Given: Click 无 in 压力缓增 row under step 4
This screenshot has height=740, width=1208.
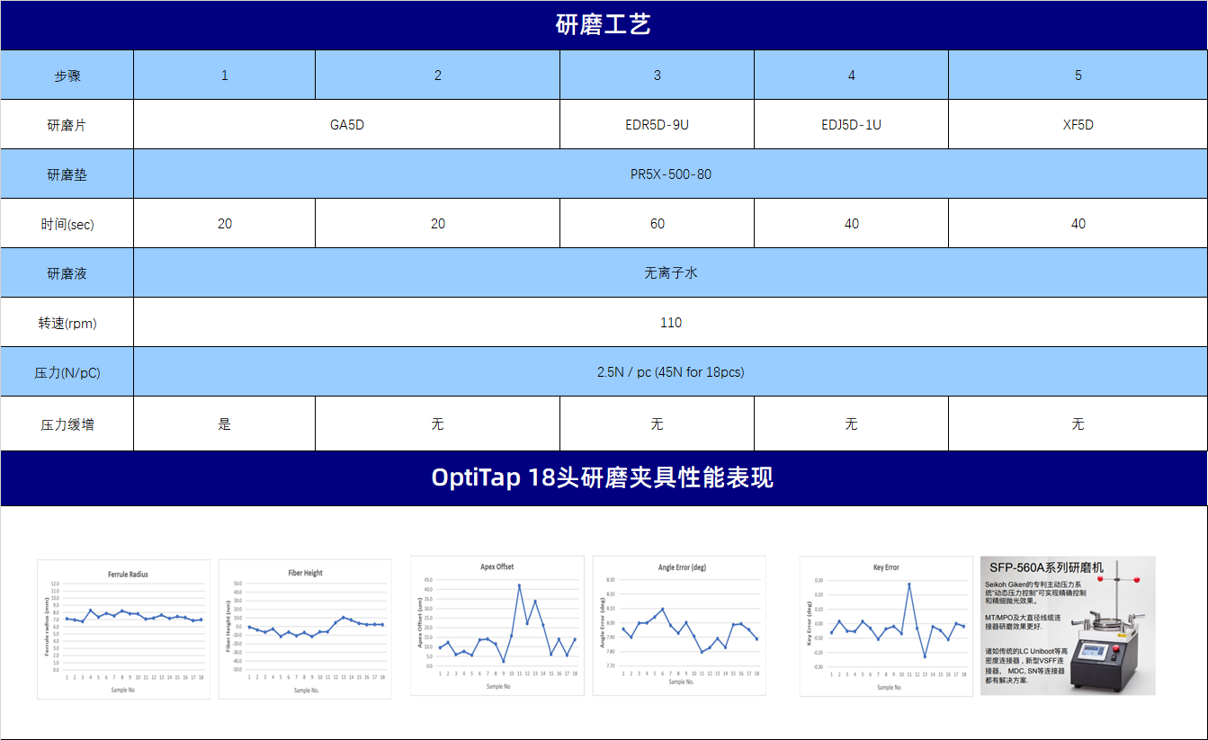Looking at the screenshot, I should (x=852, y=423).
